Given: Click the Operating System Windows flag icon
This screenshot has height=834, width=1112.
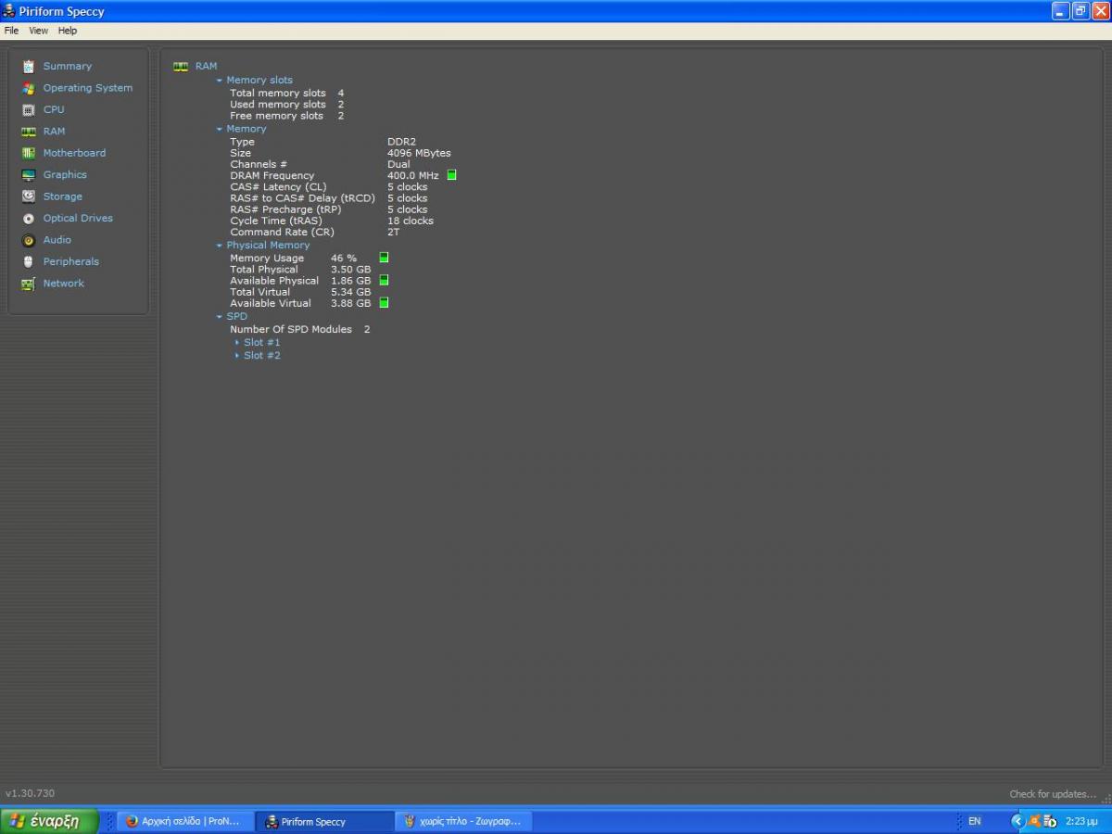Looking at the screenshot, I should coord(28,88).
